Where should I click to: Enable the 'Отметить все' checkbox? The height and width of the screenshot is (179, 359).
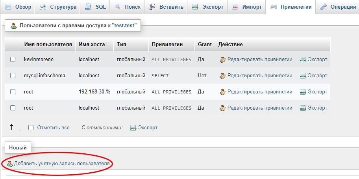pyautogui.click(x=31, y=128)
